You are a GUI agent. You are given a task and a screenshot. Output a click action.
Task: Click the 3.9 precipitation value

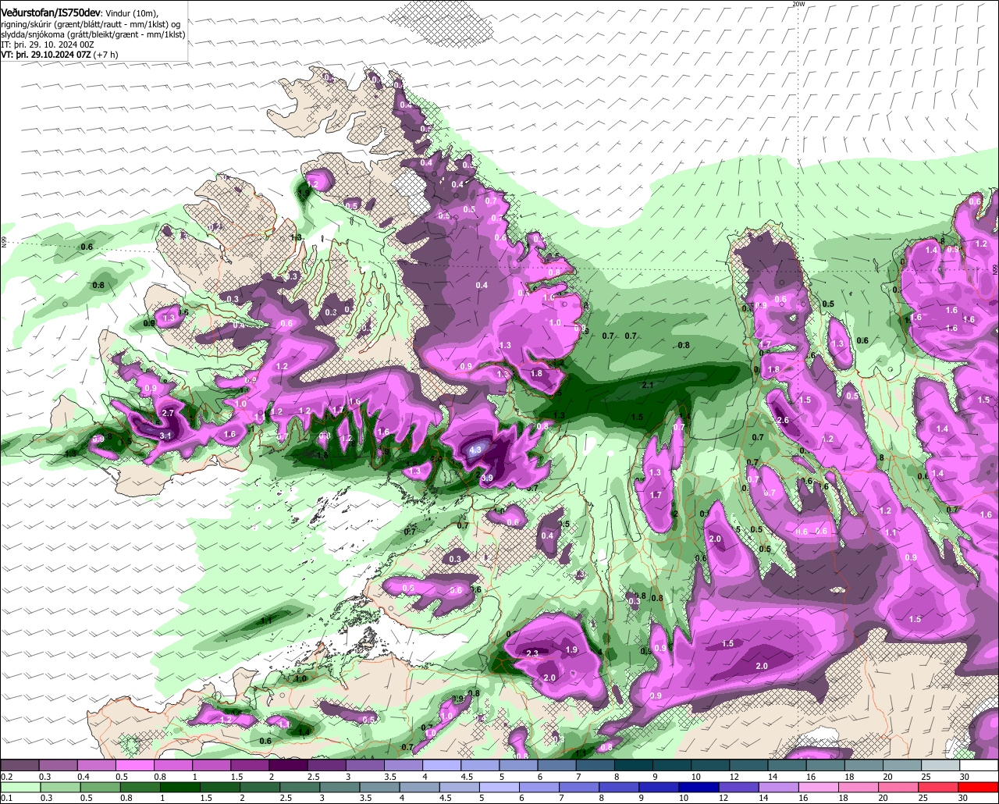pyautogui.click(x=487, y=478)
